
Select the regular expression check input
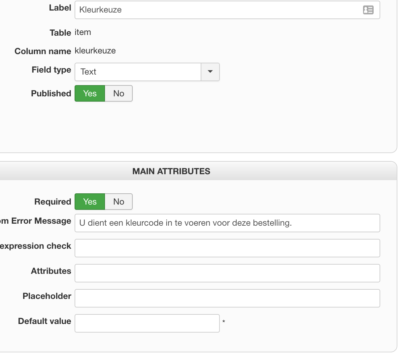coord(227,248)
